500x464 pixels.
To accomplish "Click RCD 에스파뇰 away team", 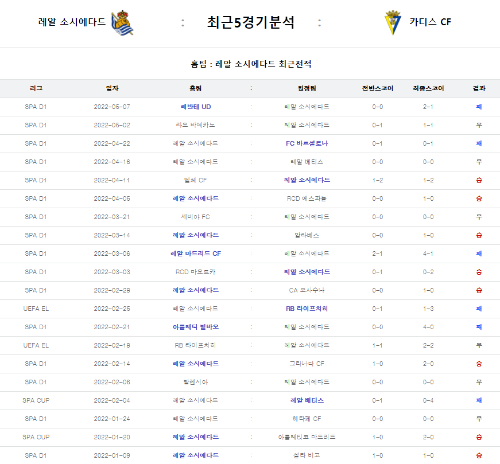I will (x=307, y=198).
